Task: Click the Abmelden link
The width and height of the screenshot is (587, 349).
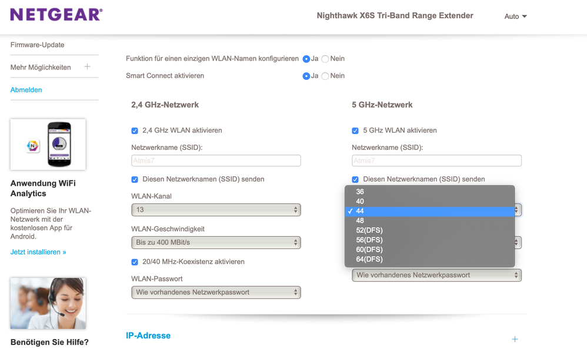Action: (26, 90)
